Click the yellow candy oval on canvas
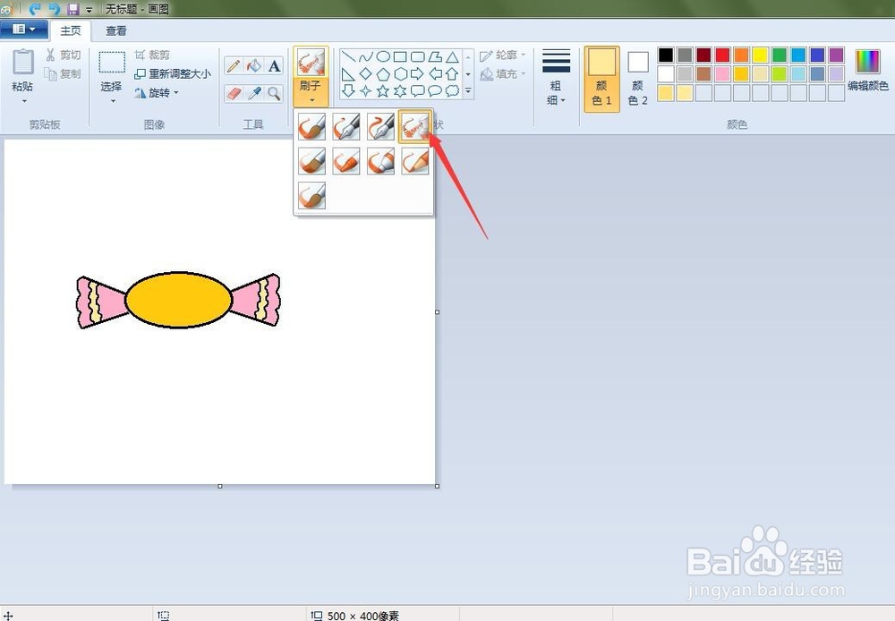This screenshot has width=895, height=621. tap(179, 300)
